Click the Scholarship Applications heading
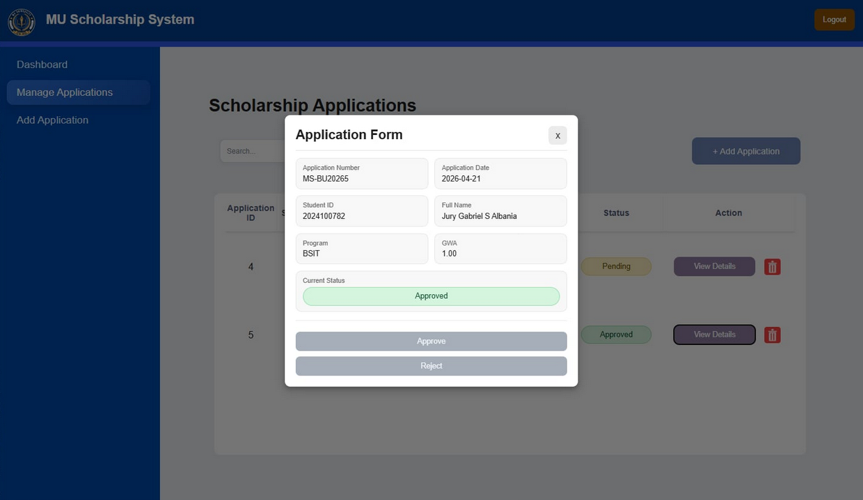This screenshot has width=863, height=500. 312,106
